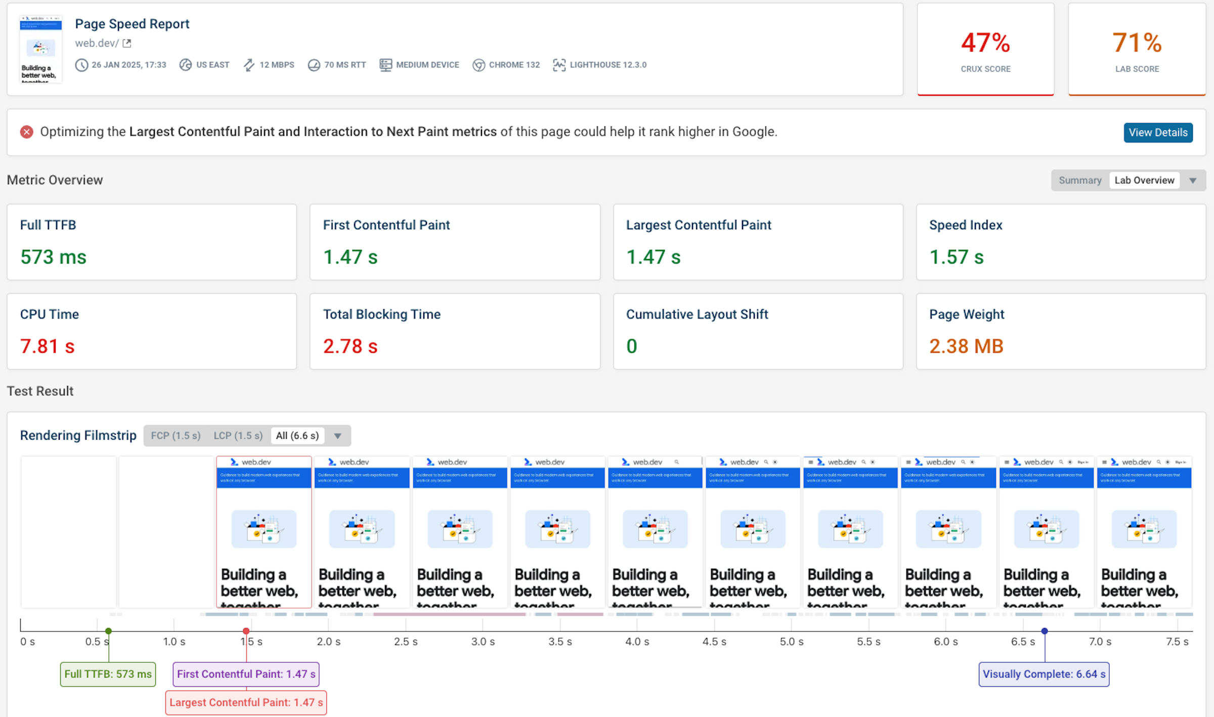Viewport: 1214px width, 717px height.
Task: Select the globe icon for US East location
Action: point(186,65)
